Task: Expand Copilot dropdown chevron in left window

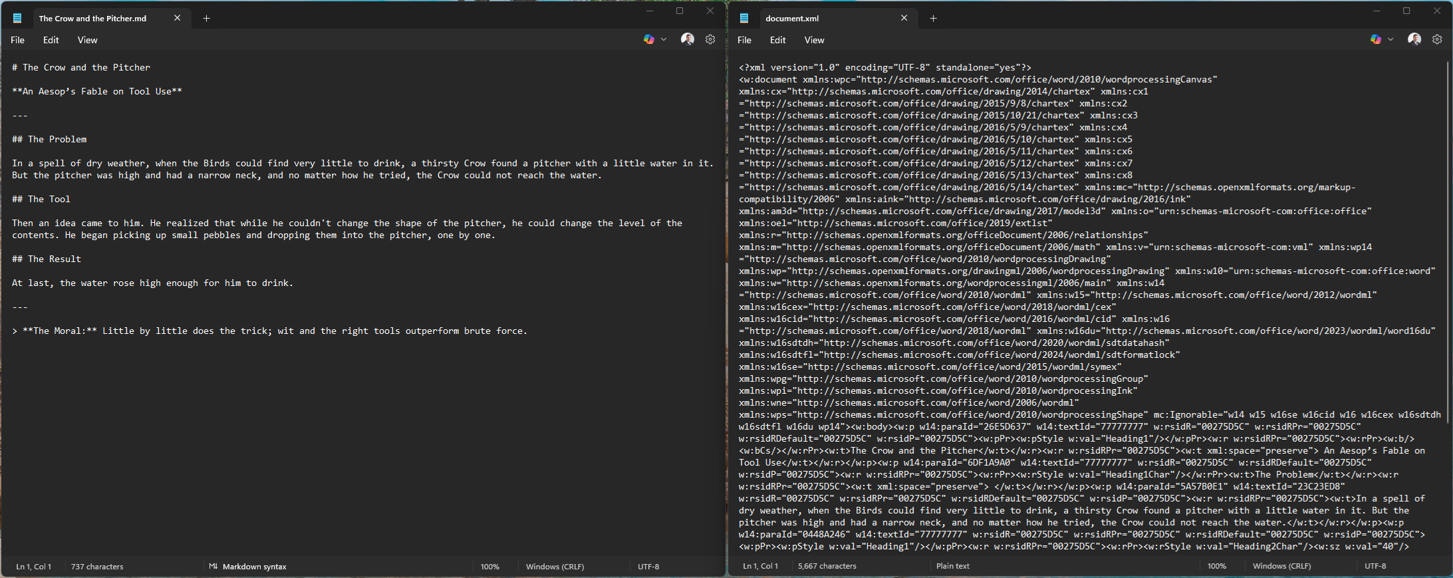Action: point(664,40)
